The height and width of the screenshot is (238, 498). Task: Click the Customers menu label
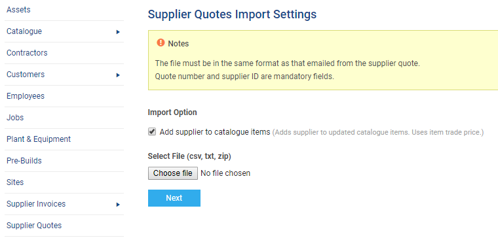tap(26, 75)
